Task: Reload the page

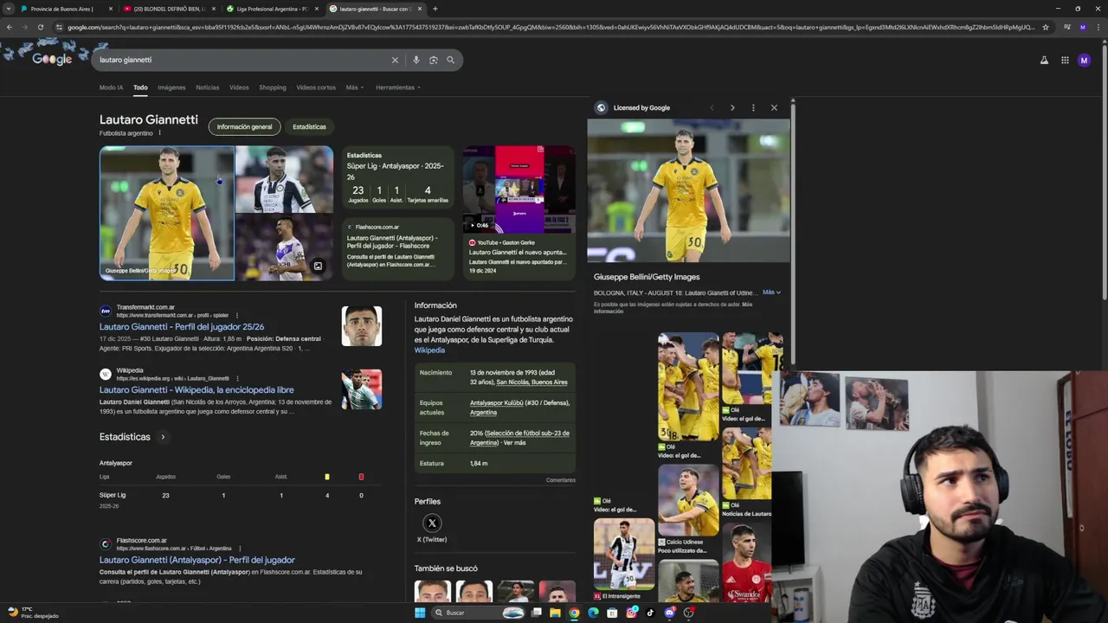Action: [40, 27]
